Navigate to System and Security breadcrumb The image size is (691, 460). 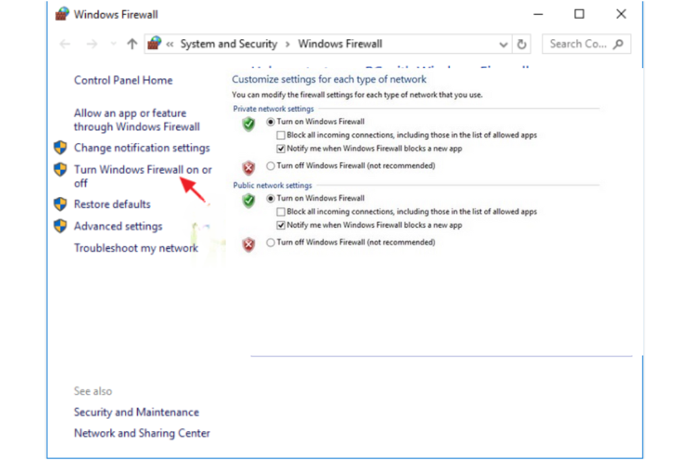[x=228, y=43]
